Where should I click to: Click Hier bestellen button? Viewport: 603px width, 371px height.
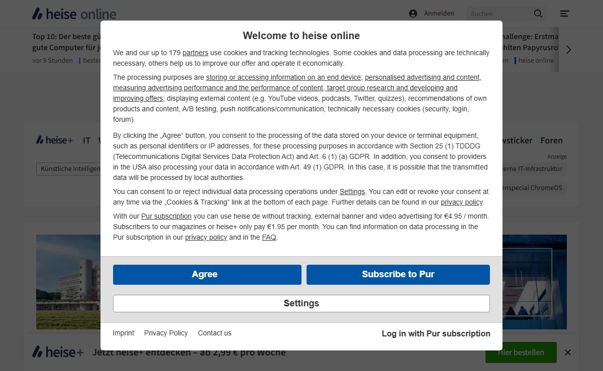click(521, 352)
